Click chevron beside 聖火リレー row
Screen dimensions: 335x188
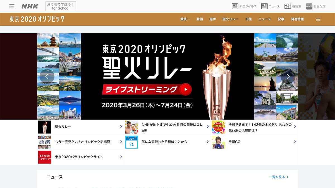pos(121,127)
